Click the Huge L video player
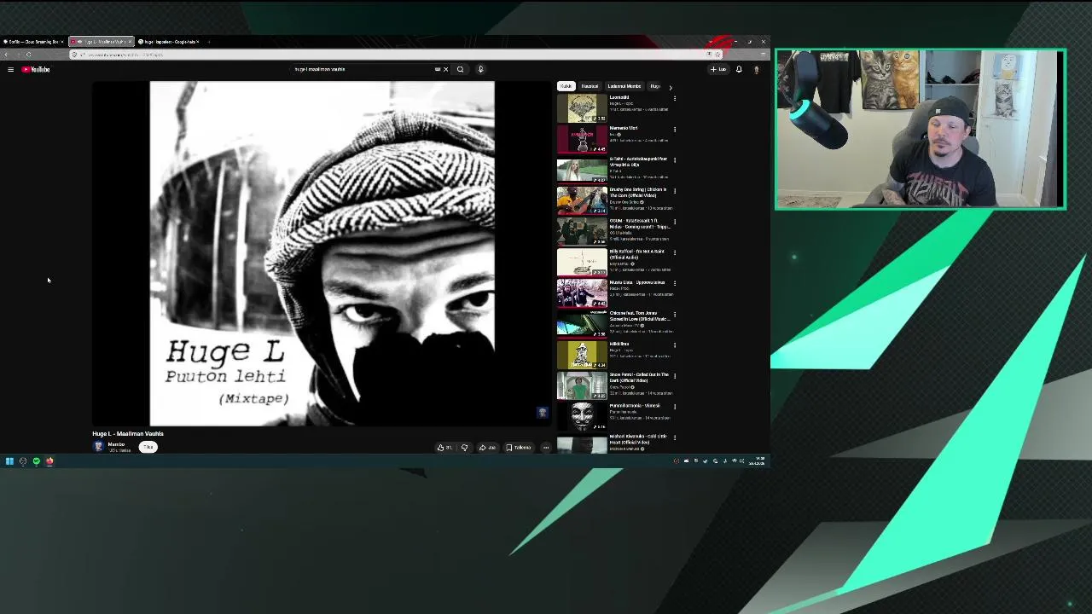Screen dimensions: 1092x614 (322, 253)
